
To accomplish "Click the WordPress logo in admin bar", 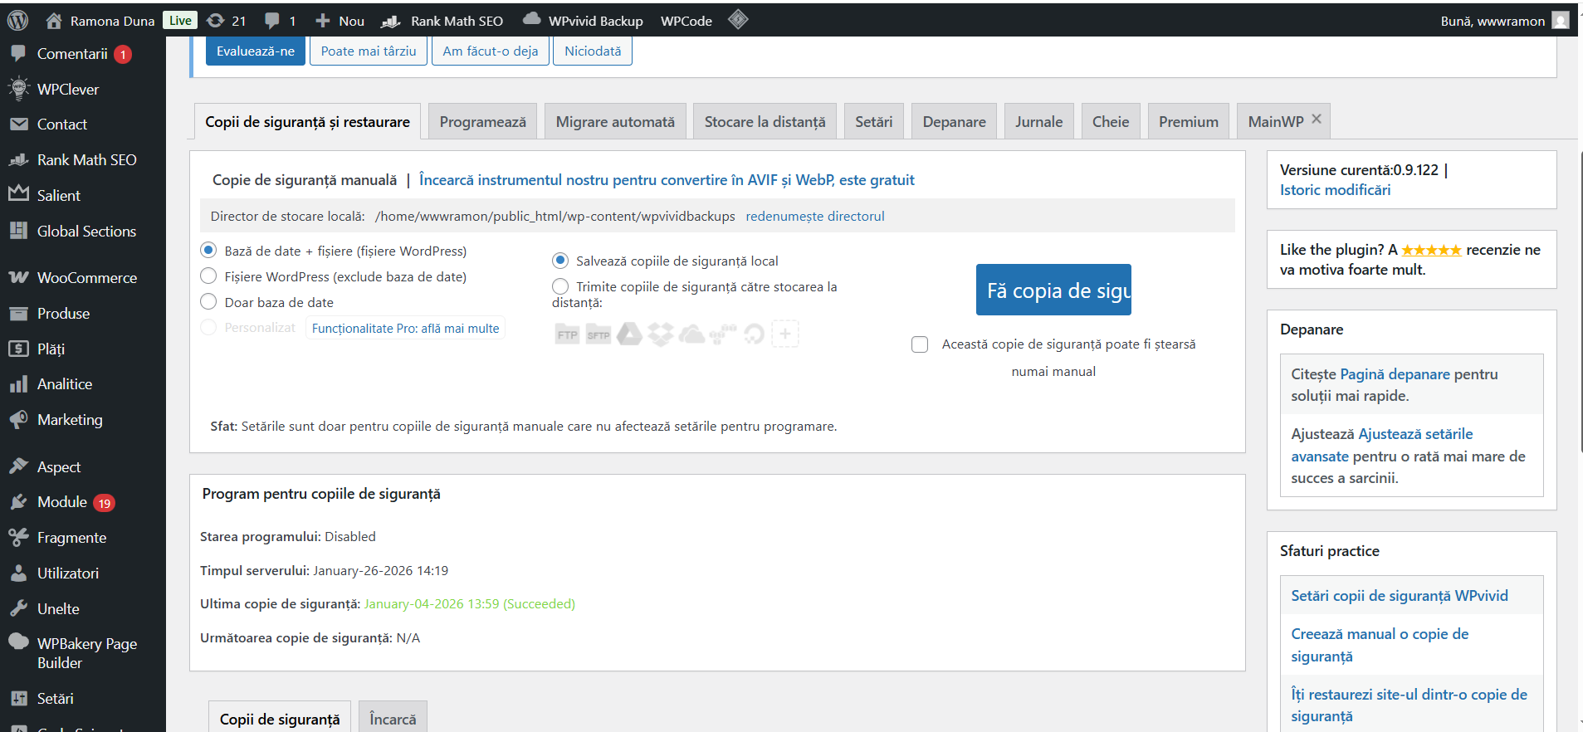I will click(17, 20).
